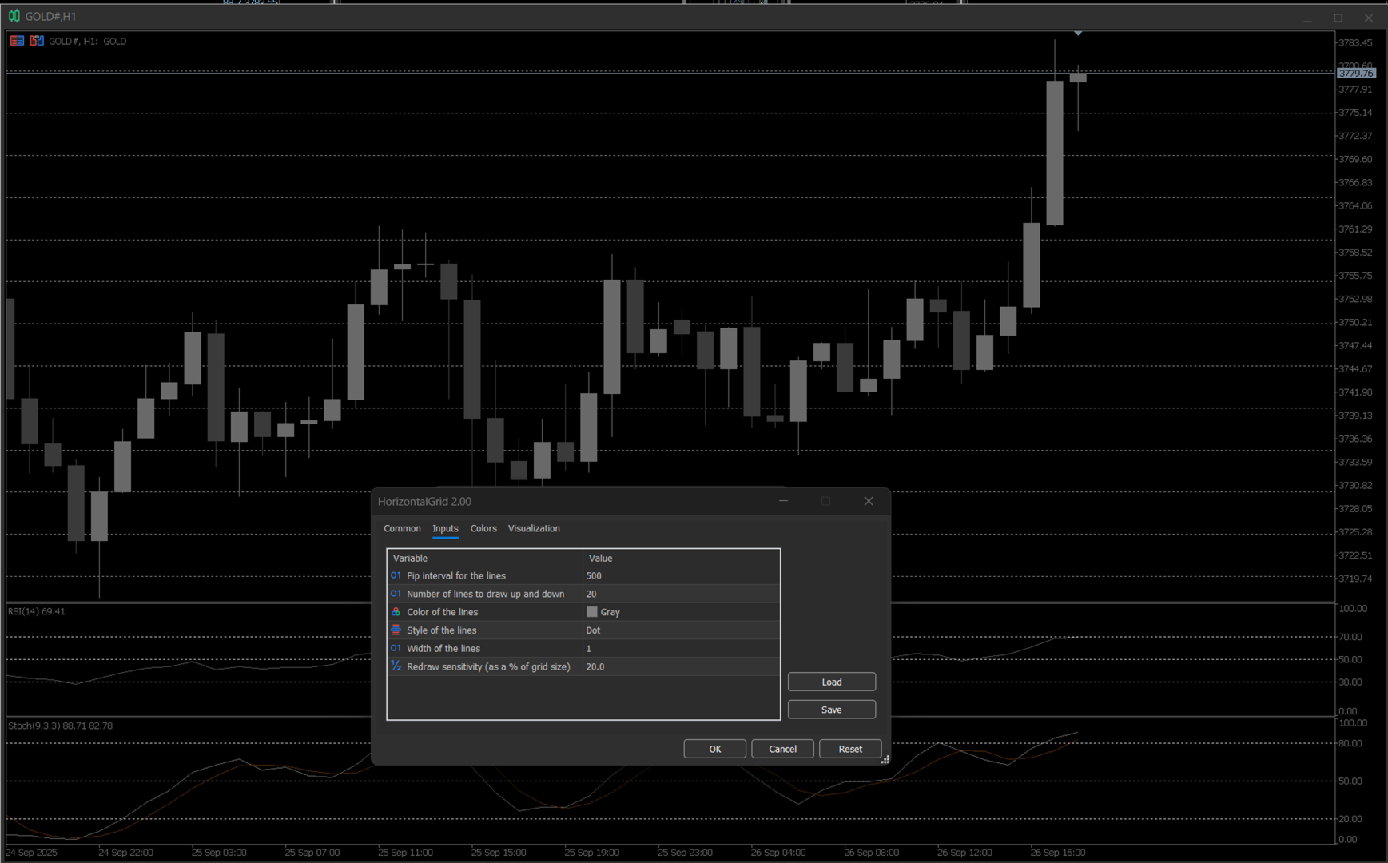Click the 3750.21 price axis label

pos(1355,322)
